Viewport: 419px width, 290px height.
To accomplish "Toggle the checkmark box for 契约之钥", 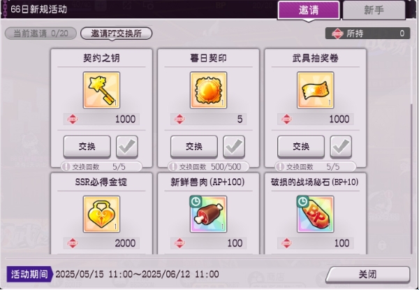I will [127, 147].
